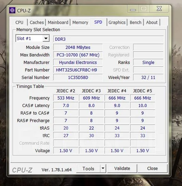Click the Close button at bottom
The width and height of the screenshot is (182, 186).
[153, 168]
